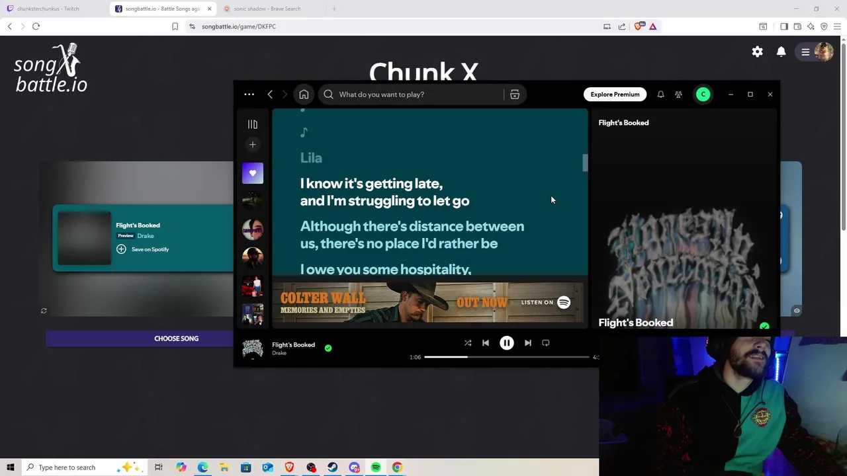Open the round purple-haired artist thumbnail in sidebar

tap(253, 229)
